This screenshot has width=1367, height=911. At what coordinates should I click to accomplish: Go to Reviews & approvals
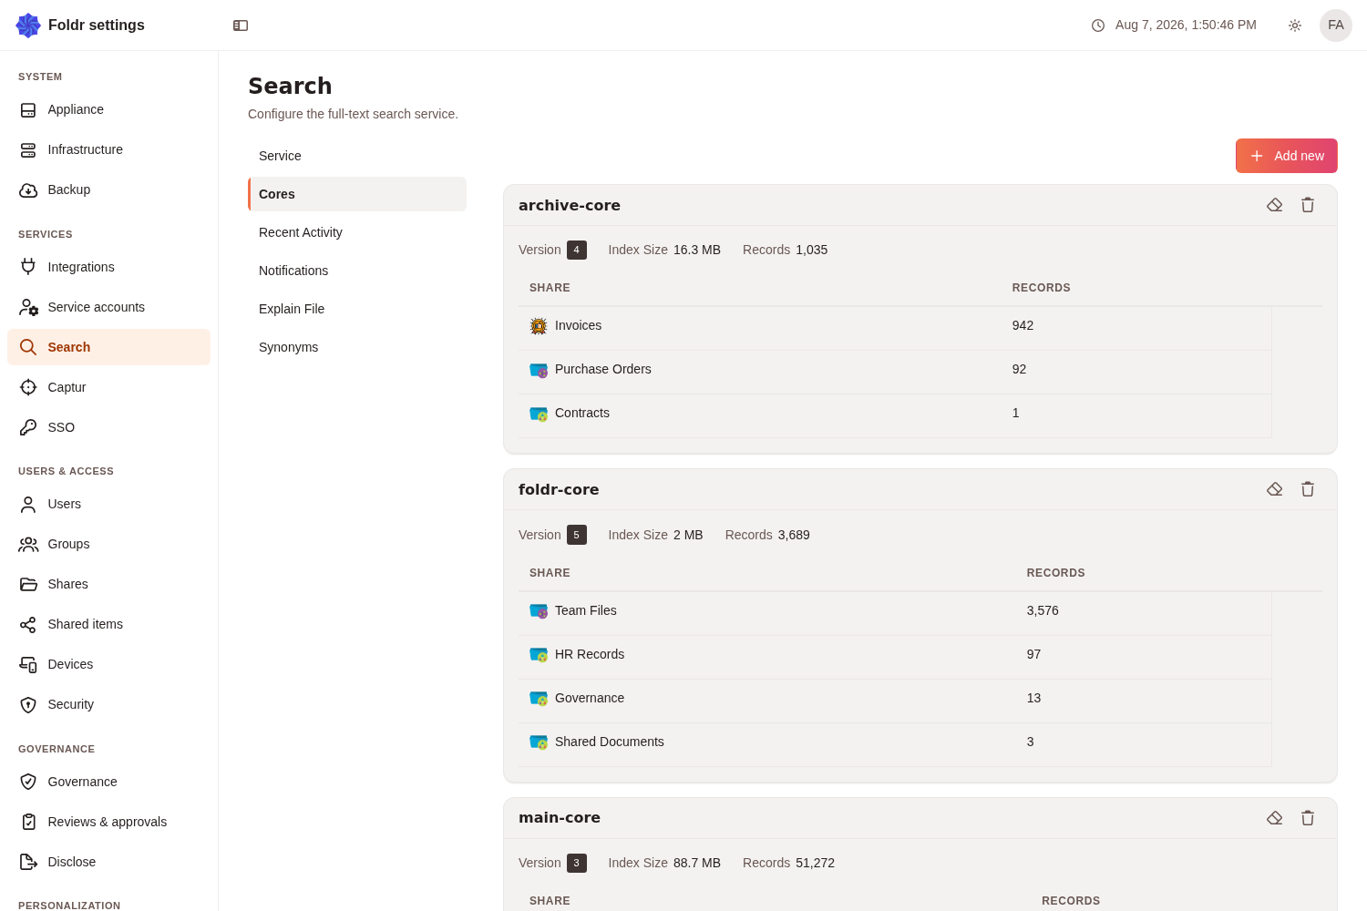pos(108,822)
